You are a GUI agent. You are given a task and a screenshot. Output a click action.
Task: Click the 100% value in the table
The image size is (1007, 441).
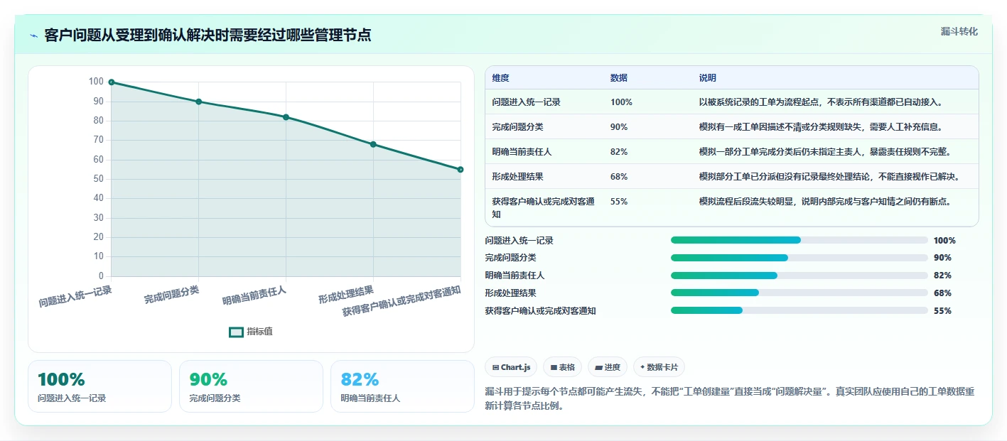pos(620,102)
